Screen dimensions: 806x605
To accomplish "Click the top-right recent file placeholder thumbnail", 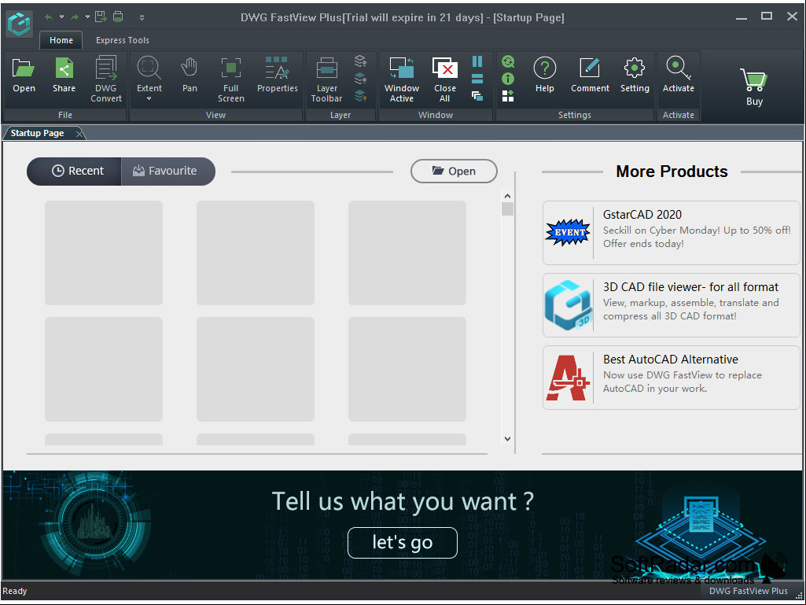I will 407,253.
